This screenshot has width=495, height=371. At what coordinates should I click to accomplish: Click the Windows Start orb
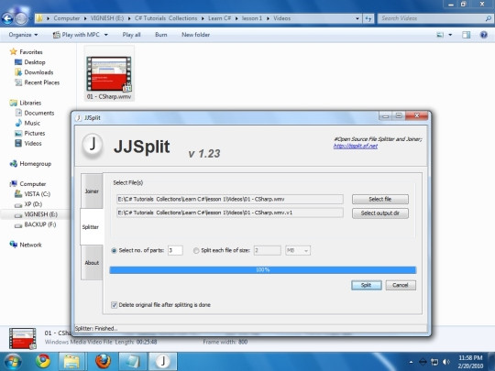point(12,361)
